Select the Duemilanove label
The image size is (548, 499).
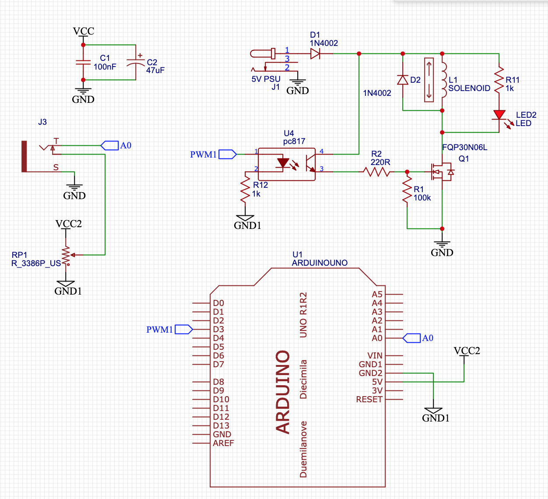click(x=303, y=449)
